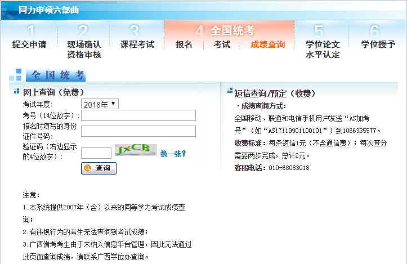Select 考试 under 全国统考
This screenshot has height=264, width=407.
222,44
